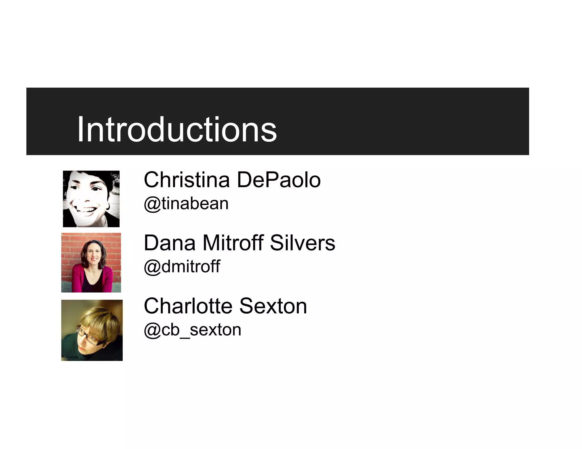The height and width of the screenshot is (449, 582).
Task: Click the surname Sexton in third name
Action: [x=273, y=306]
